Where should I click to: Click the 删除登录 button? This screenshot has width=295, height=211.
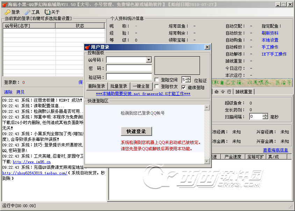tap(97, 86)
